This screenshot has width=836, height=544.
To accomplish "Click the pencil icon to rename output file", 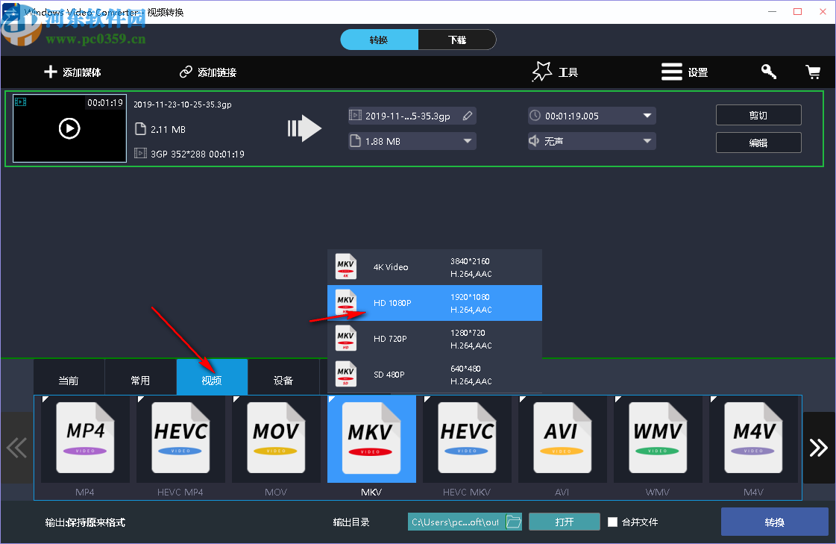I will click(x=467, y=116).
